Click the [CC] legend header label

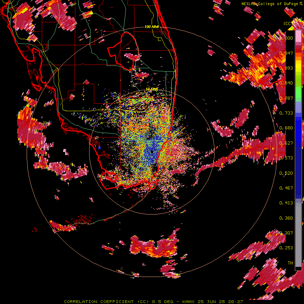[288, 23]
